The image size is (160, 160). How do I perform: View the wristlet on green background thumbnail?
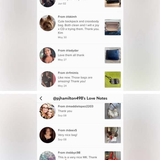pyautogui.click(x=113, y=79)
